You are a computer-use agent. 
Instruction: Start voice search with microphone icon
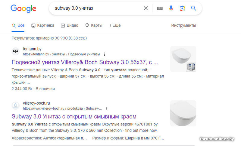(x=171, y=8)
